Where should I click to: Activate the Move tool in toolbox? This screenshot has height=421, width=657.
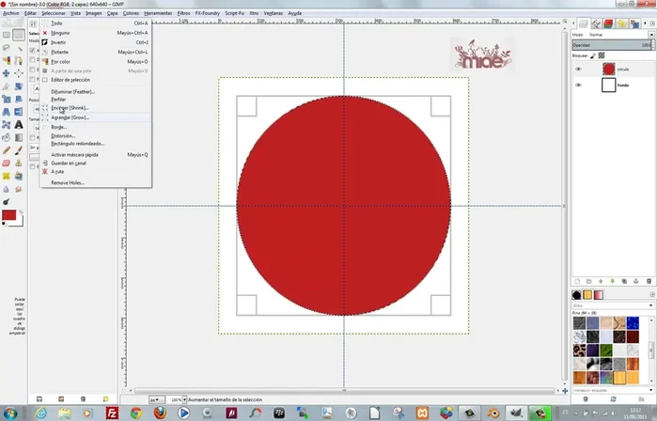pos(7,73)
